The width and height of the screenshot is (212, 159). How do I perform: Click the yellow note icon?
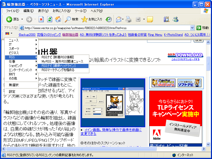(x=150, y=19)
